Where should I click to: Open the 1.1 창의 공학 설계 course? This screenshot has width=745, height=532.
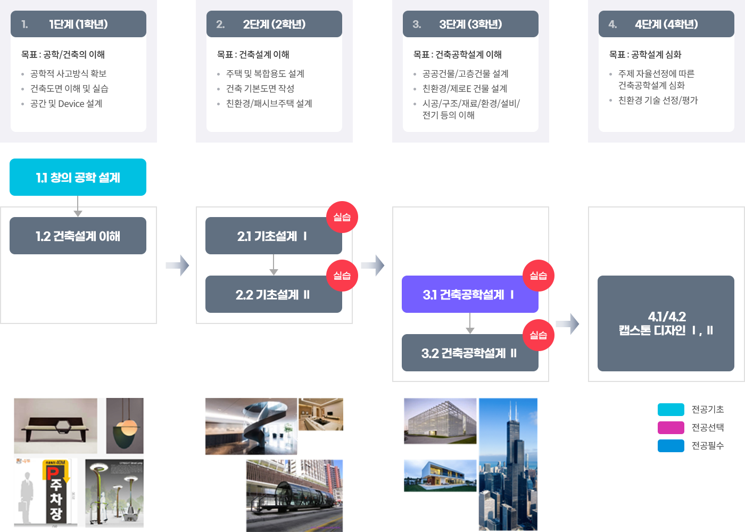tap(78, 177)
